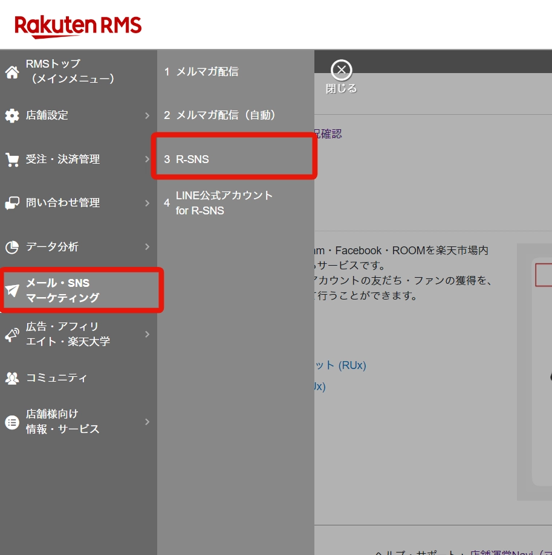Image resolution: width=552 pixels, height=555 pixels.
Task: Click the home icon beside RMSトップ
Action: tap(12, 72)
